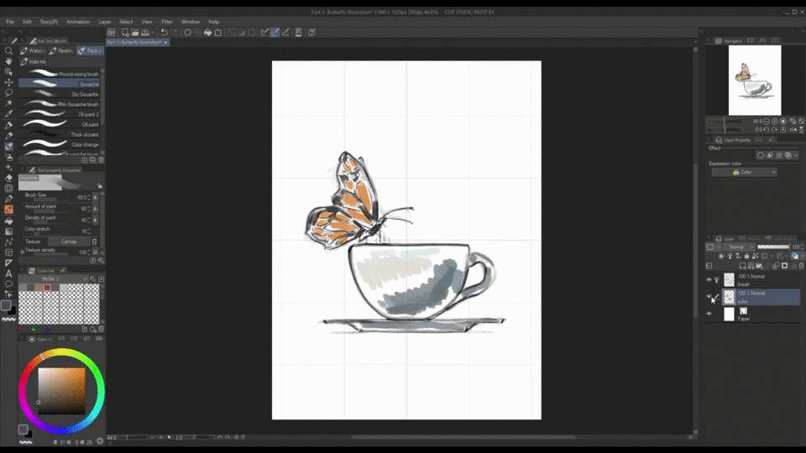This screenshot has width=806, height=453.
Task: Toggle visibility of lineart layer
Action: click(709, 280)
